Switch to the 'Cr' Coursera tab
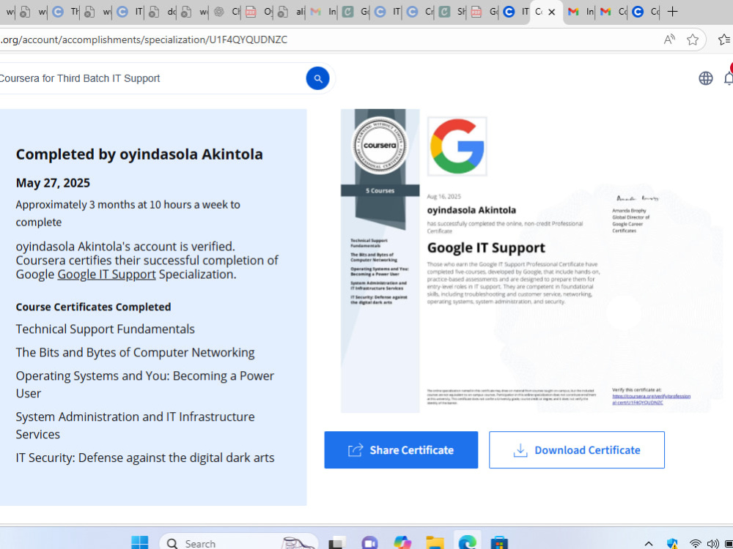 pos(420,12)
